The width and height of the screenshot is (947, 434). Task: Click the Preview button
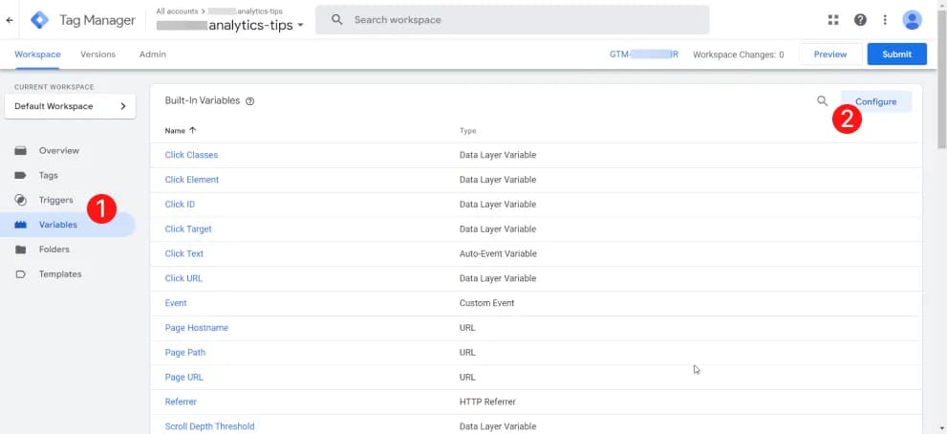coord(829,54)
